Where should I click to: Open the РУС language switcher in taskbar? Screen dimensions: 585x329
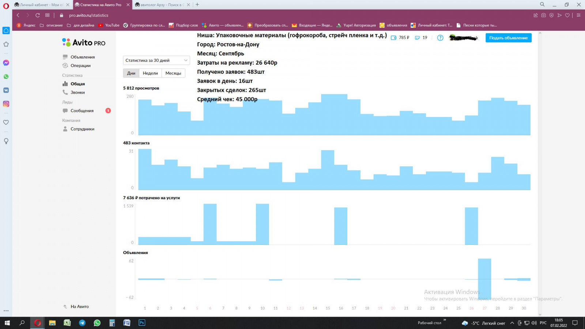[543, 323]
